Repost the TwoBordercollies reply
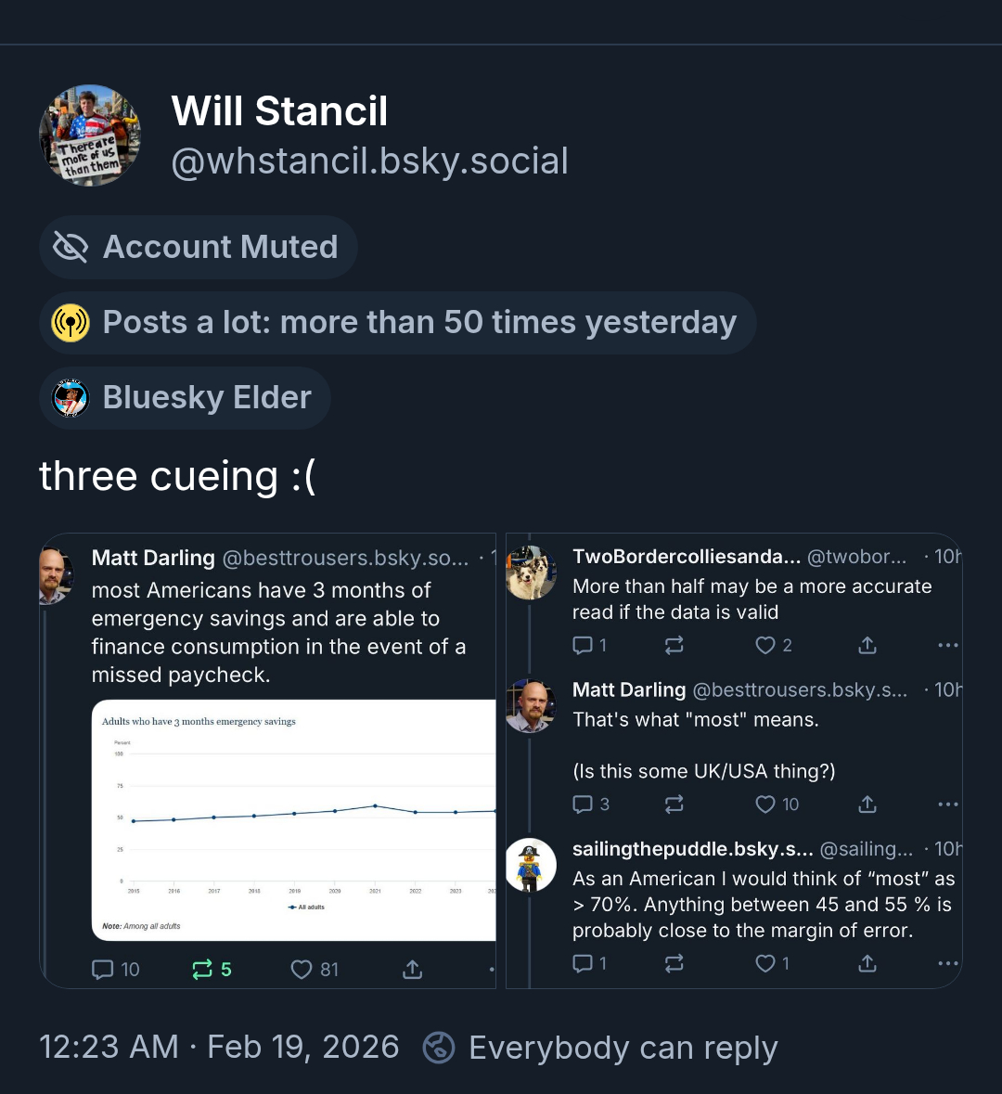Image resolution: width=1002 pixels, height=1094 pixels. 674,645
